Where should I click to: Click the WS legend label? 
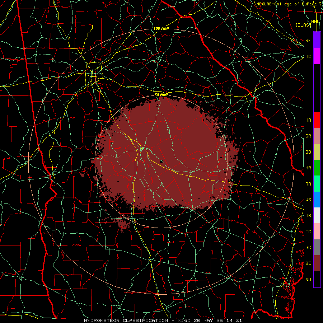tap(308, 200)
